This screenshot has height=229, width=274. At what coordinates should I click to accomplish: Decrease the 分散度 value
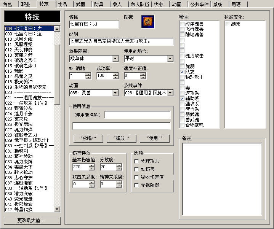[x=119, y=169]
